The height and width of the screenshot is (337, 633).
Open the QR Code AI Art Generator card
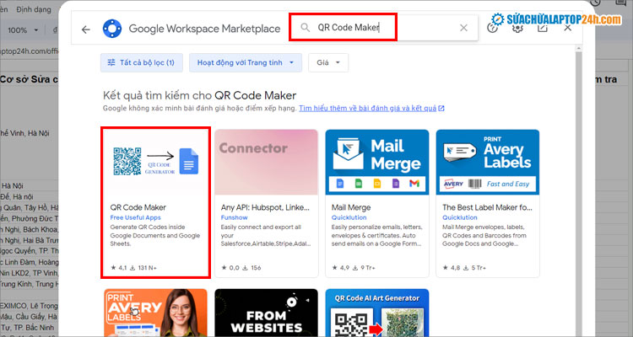point(376,313)
